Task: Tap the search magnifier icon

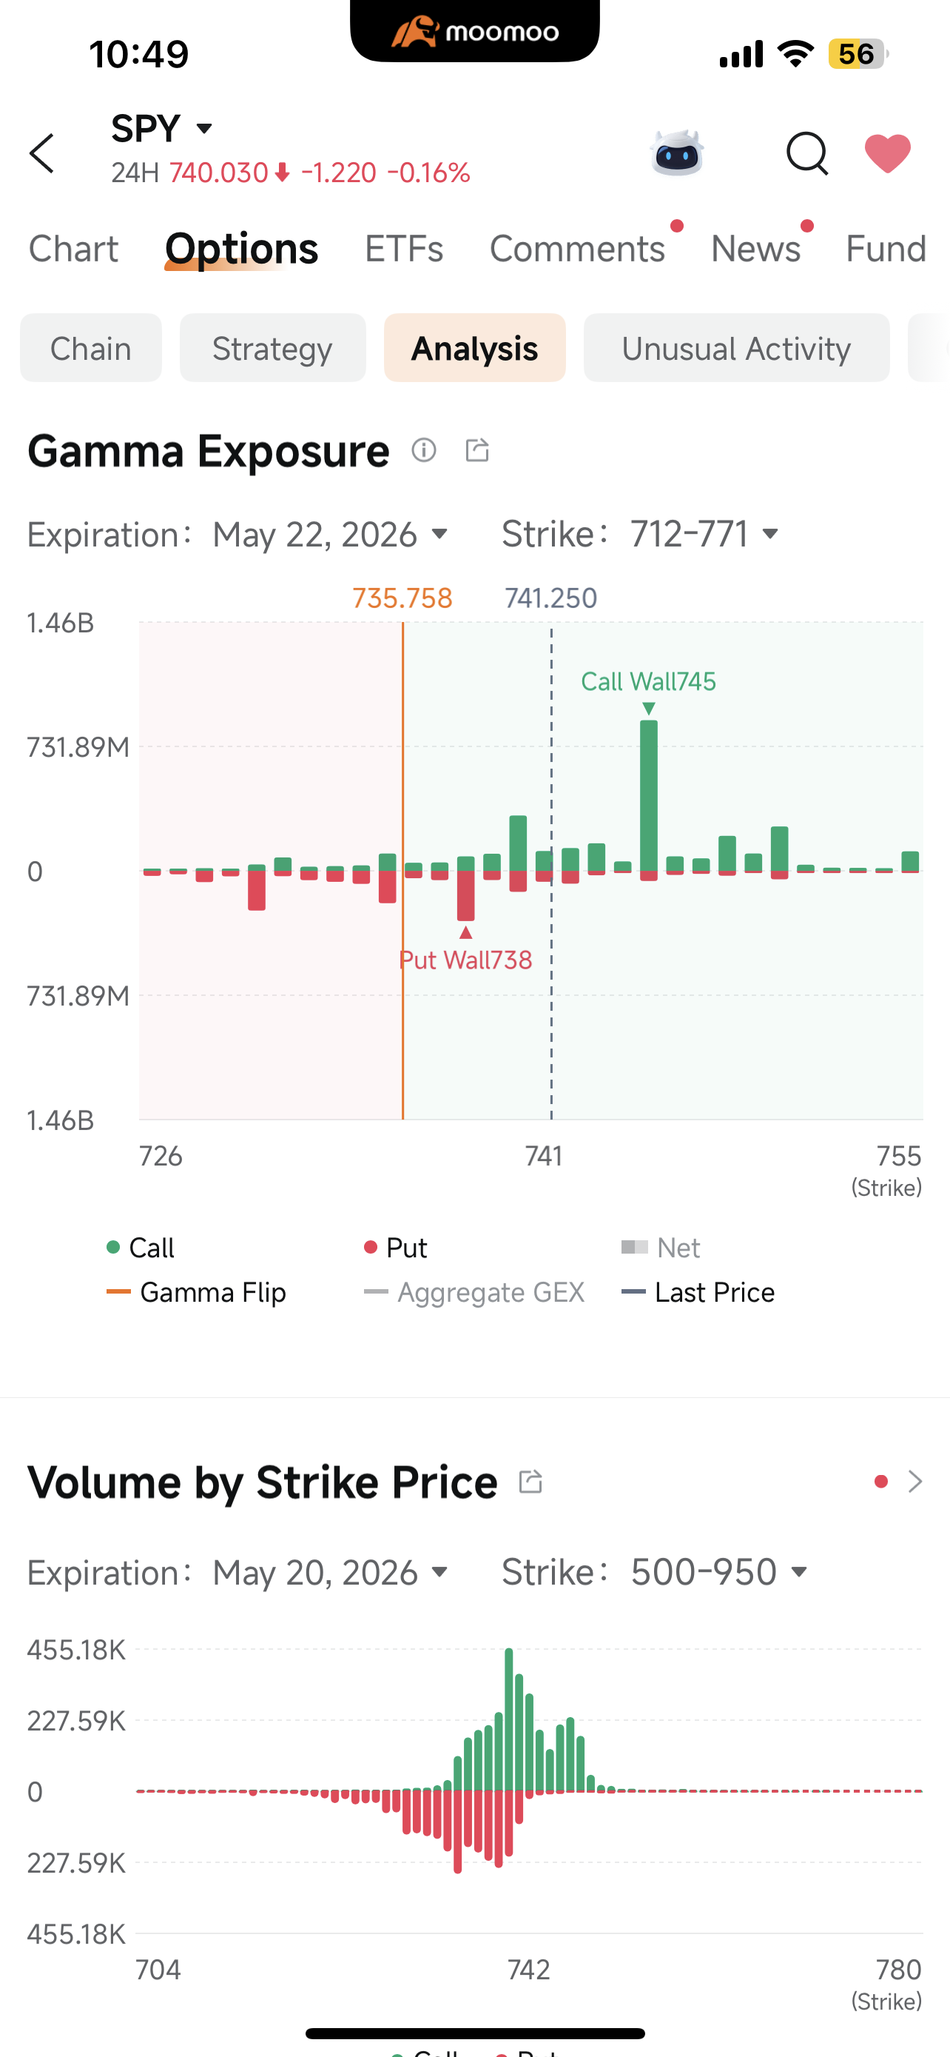Action: (806, 153)
